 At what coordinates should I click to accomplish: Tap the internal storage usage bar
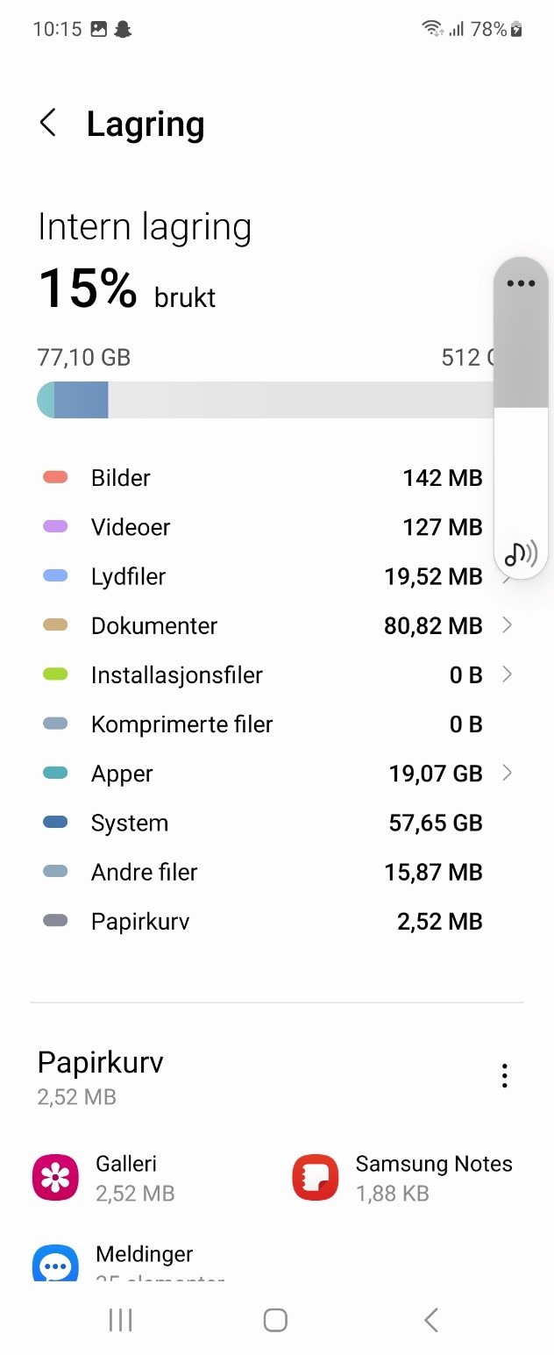click(263, 400)
